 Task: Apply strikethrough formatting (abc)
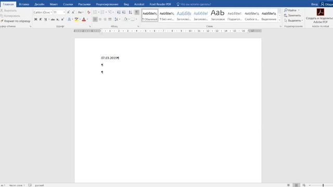53,19
